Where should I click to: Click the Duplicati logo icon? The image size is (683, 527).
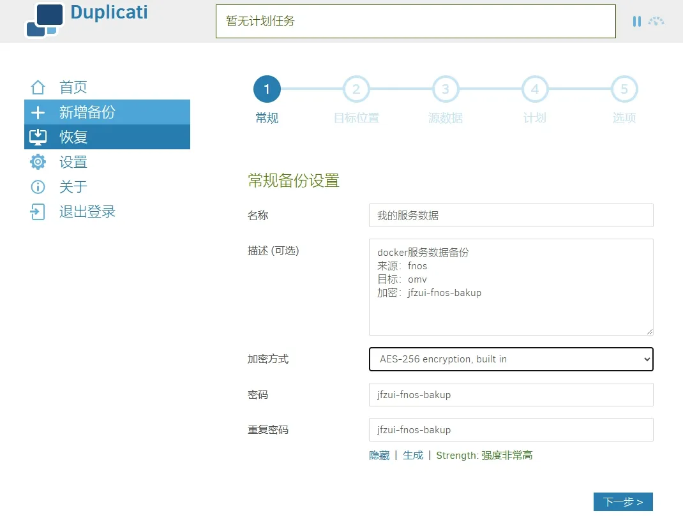pos(44,20)
